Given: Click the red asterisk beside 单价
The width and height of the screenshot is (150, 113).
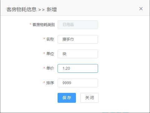Looking at the screenshot, I should point(44,68).
